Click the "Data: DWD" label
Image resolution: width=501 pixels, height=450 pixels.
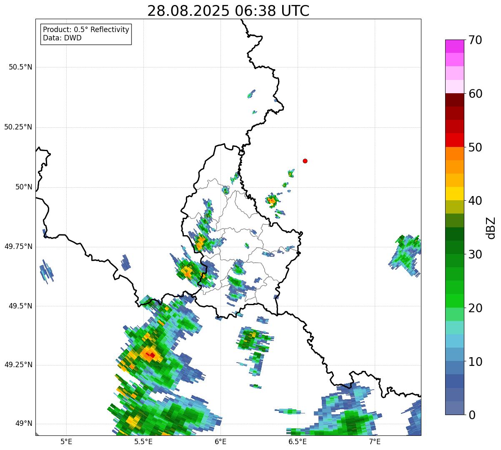point(62,38)
